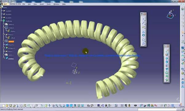Select the Part1 root node in tree
185x111 pixels.
point(5,7)
